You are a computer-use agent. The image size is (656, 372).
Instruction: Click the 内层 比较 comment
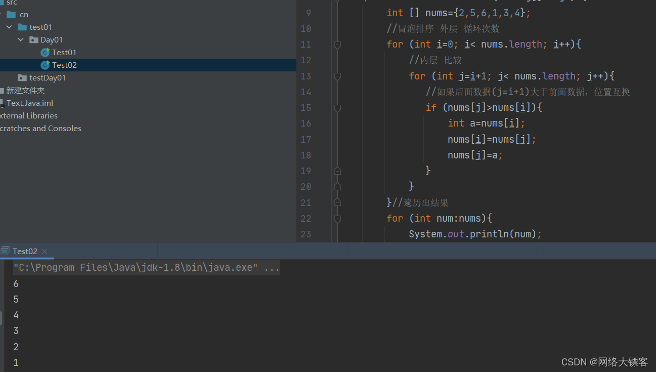(435, 60)
